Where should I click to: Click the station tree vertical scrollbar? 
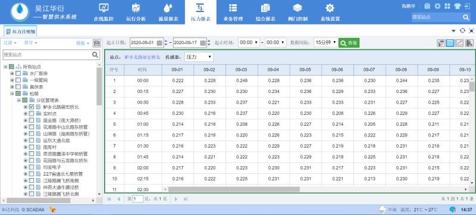pos(99,86)
